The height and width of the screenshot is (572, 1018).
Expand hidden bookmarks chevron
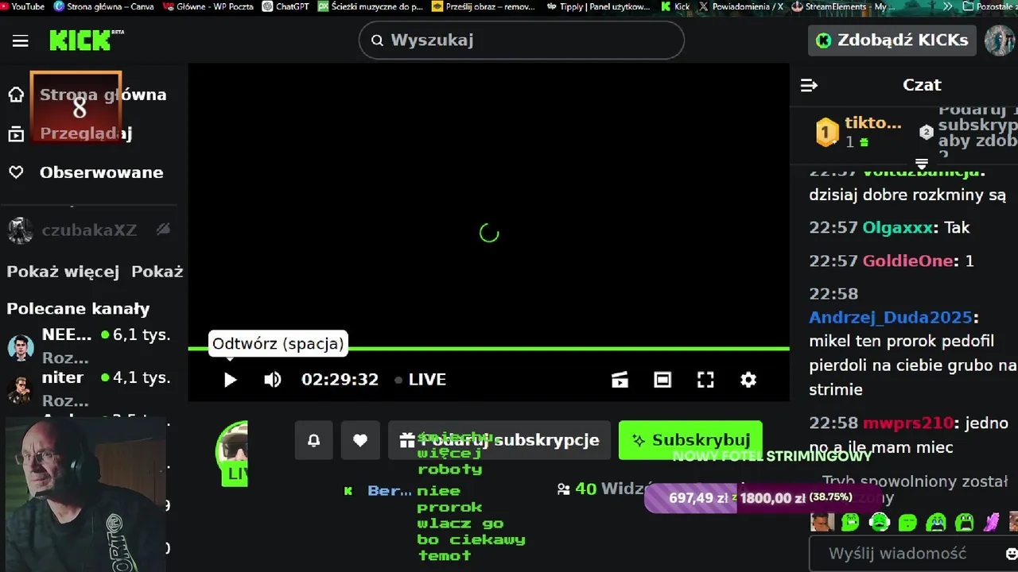[x=947, y=6]
